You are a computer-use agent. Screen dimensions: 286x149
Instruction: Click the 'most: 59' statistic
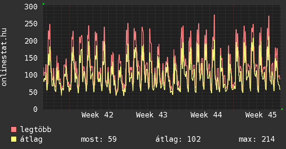click(99, 139)
